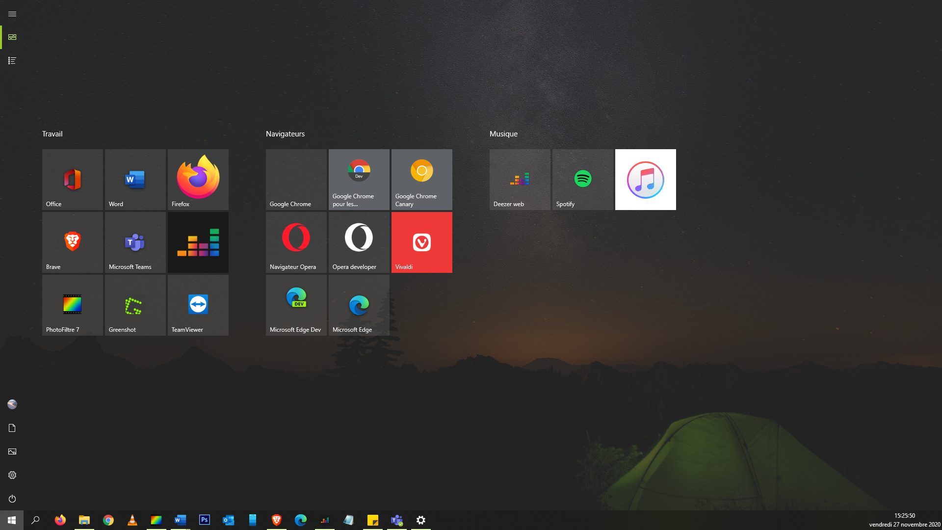Screen dimensions: 942x530
Task: Switch to Brave on the taskbar
Action: [276, 520]
